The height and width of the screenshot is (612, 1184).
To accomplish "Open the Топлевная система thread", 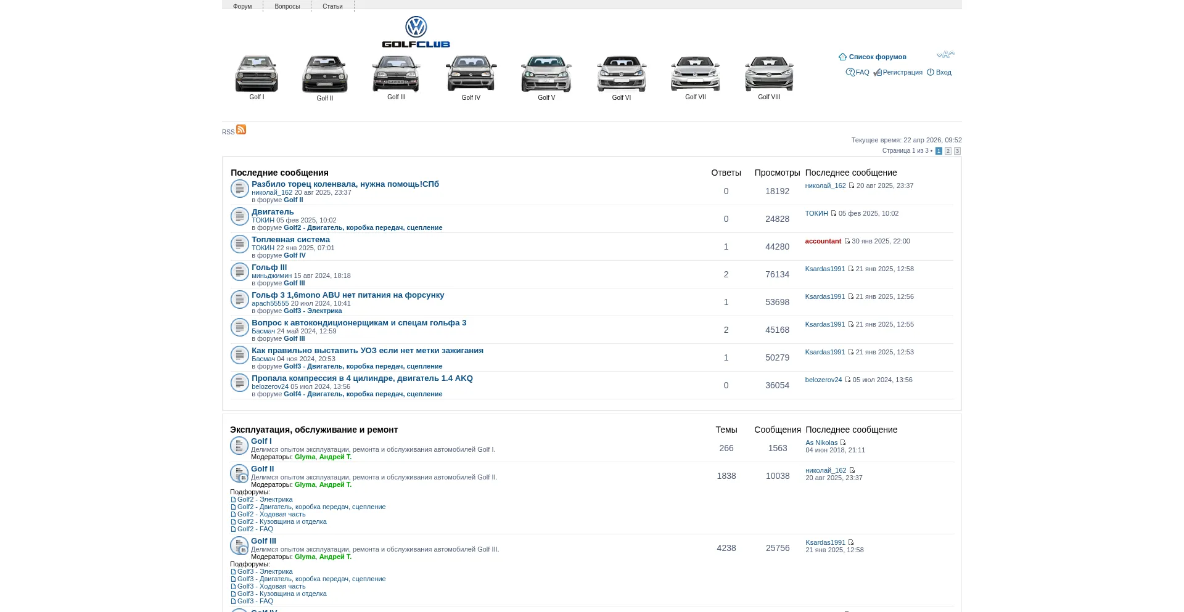I will point(290,239).
